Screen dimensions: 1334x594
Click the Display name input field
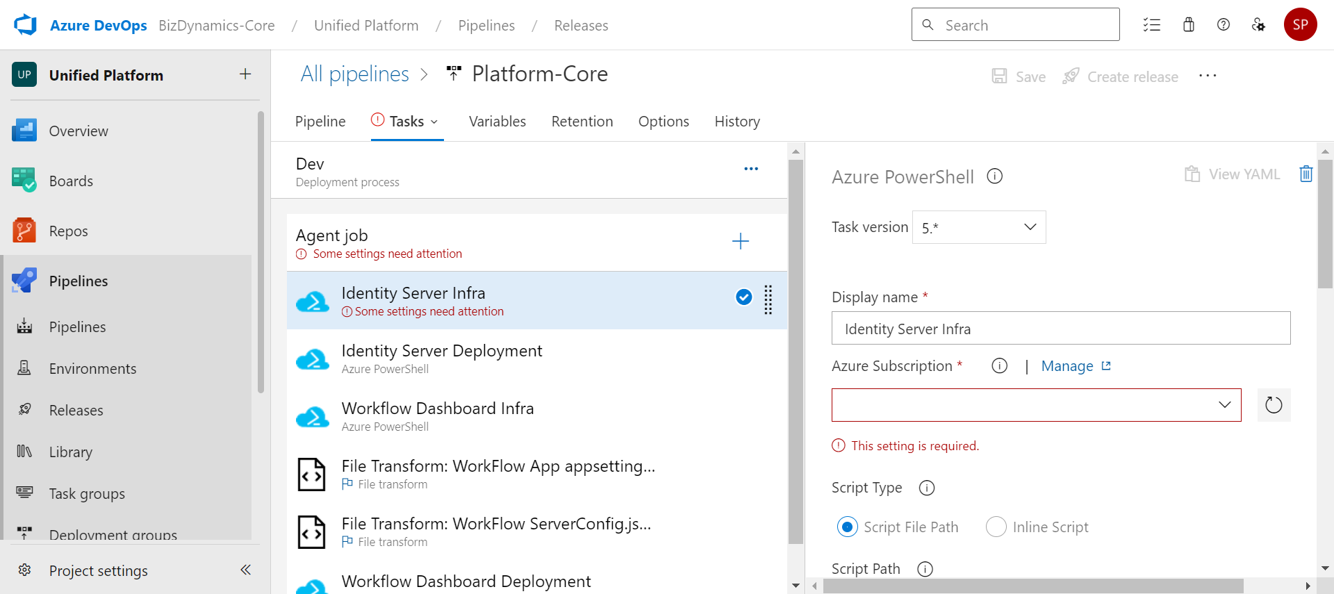[1061, 328]
